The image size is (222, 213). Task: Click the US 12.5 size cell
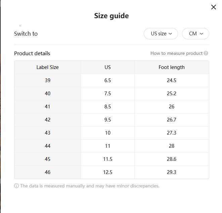point(107,172)
